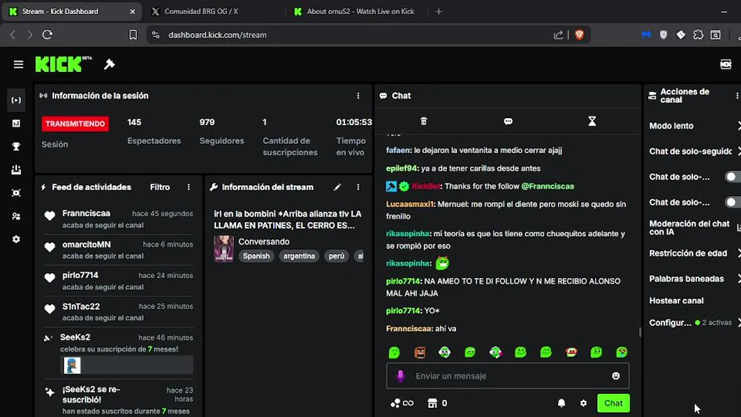Pick the brown box emote in emote row

tap(420, 352)
